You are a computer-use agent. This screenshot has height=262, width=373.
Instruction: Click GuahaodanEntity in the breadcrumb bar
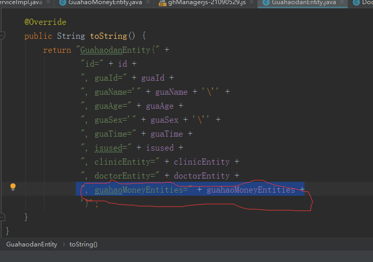click(x=32, y=244)
